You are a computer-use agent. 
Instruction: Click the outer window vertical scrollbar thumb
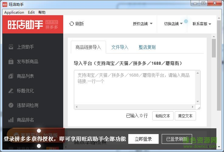coord(219,65)
